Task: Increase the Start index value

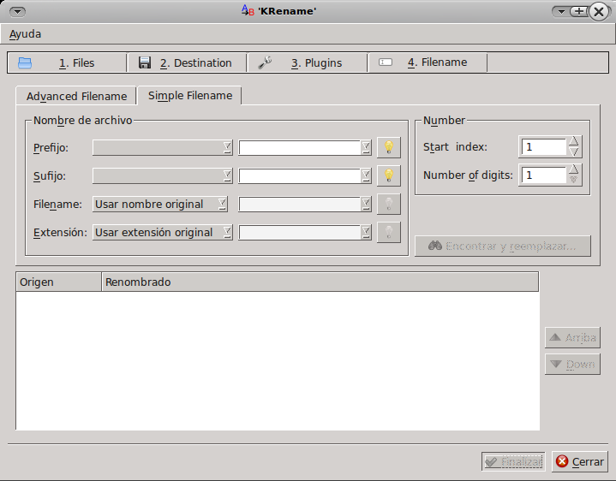Action: click(x=573, y=141)
